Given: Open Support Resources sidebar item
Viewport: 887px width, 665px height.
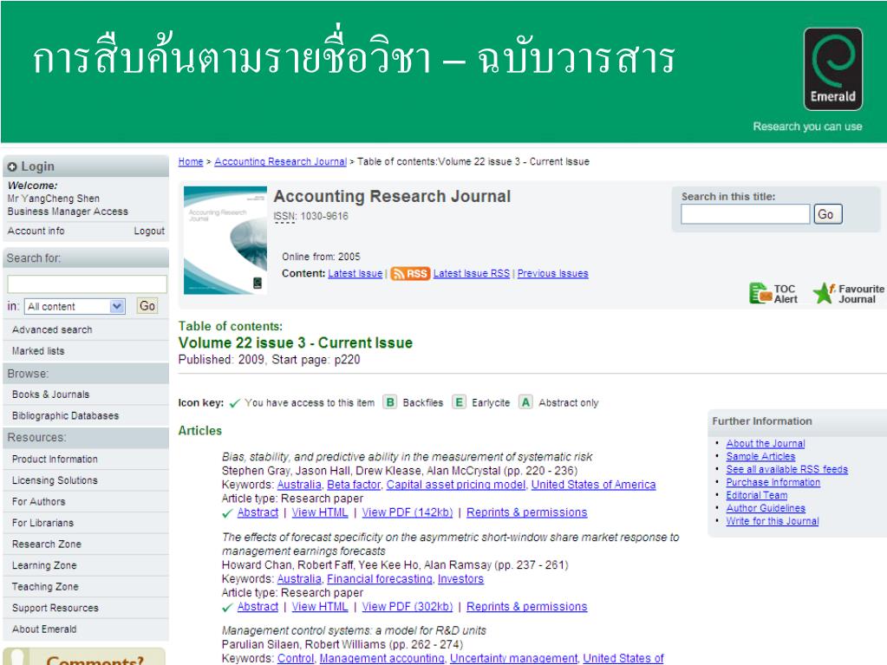Looking at the screenshot, I should coord(55,608).
